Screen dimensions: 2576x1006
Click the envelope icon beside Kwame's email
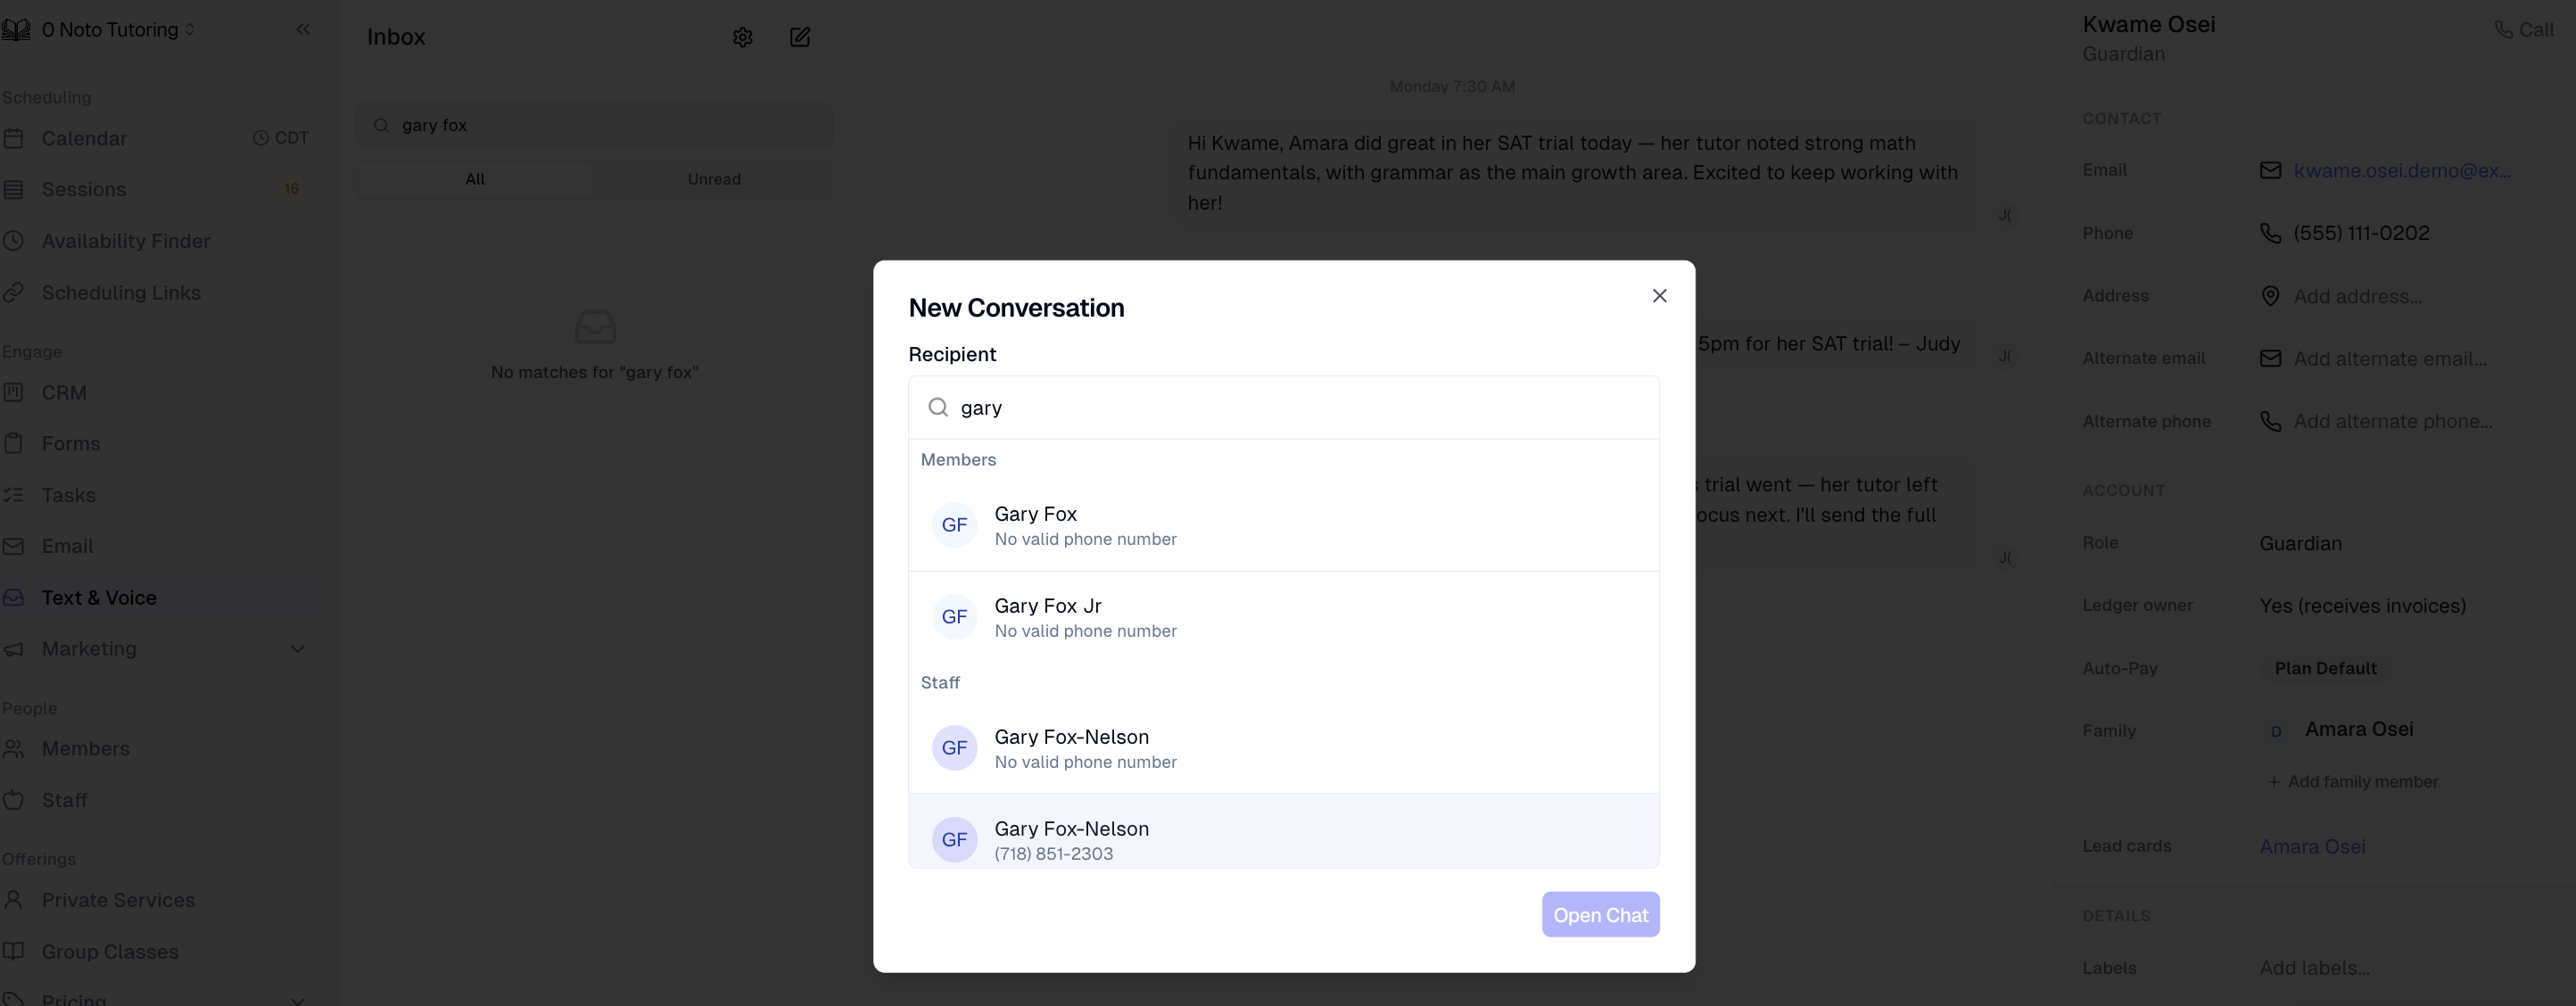(x=2270, y=171)
